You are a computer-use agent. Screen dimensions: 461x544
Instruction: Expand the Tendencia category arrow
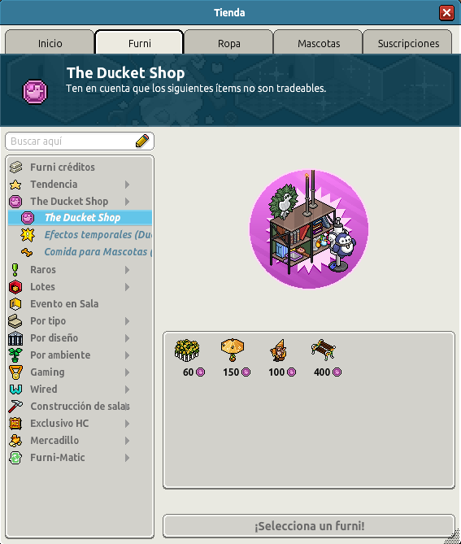click(x=128, y=185)
